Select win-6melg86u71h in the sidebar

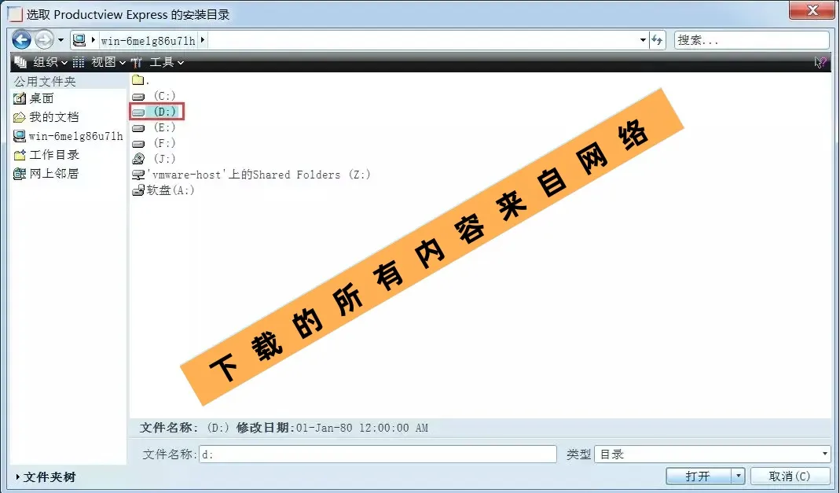(75, 136)
